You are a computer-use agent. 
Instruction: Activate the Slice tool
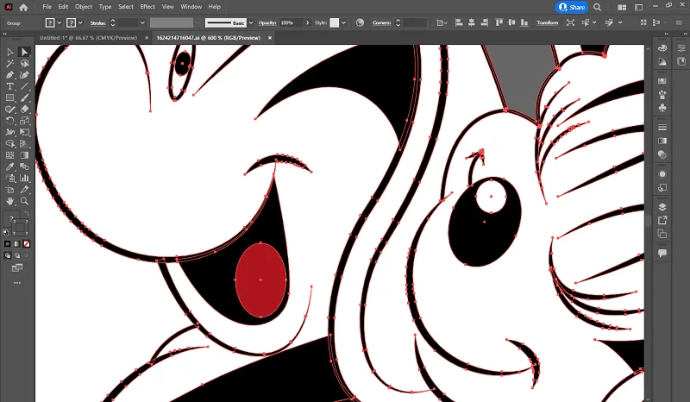coord(25,190)
